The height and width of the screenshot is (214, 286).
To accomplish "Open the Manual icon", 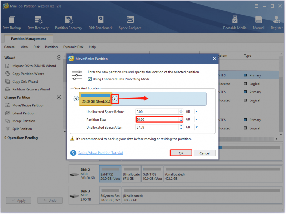I will 258,23.
